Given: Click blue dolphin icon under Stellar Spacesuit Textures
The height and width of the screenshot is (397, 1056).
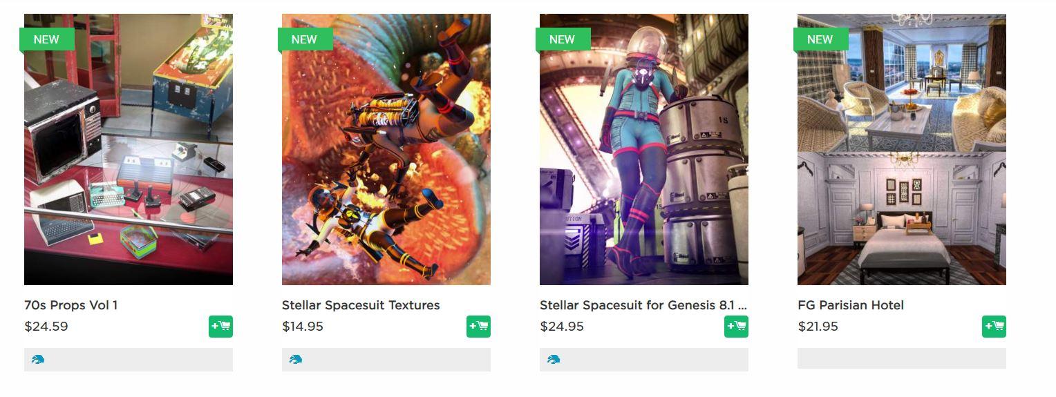Looking at the screenshot, I should [296, 360].
